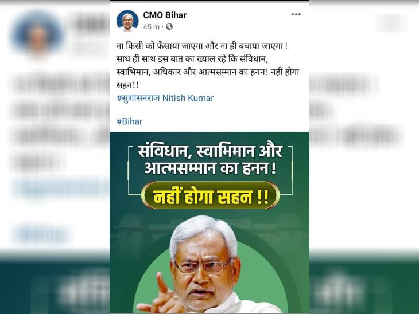The width and height of the screenshot is (419, 314).
Task: Open the three-dots post options menu
Action: 296,14
